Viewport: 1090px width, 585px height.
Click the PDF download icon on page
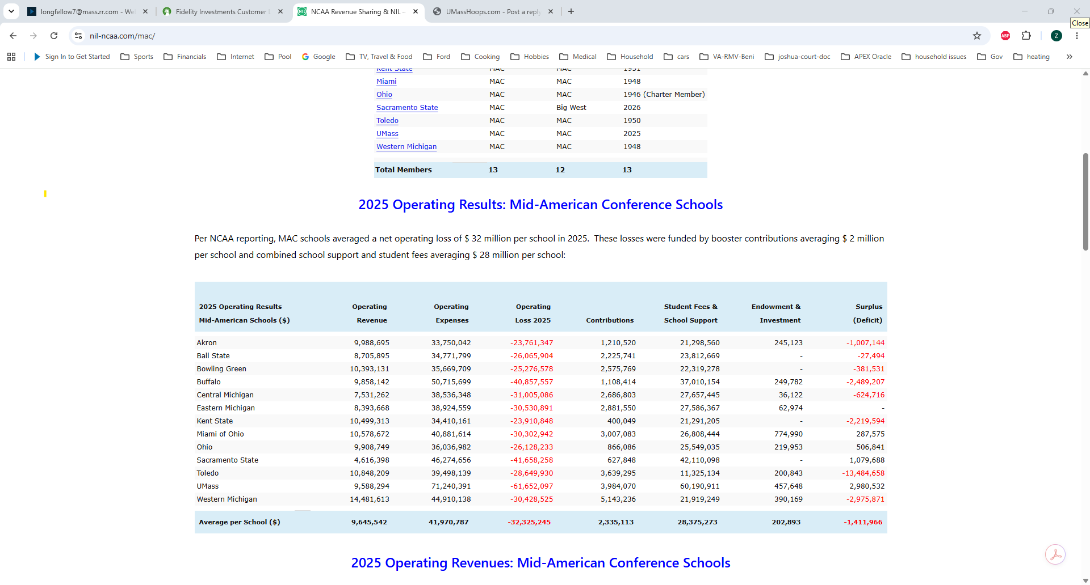1055,554
